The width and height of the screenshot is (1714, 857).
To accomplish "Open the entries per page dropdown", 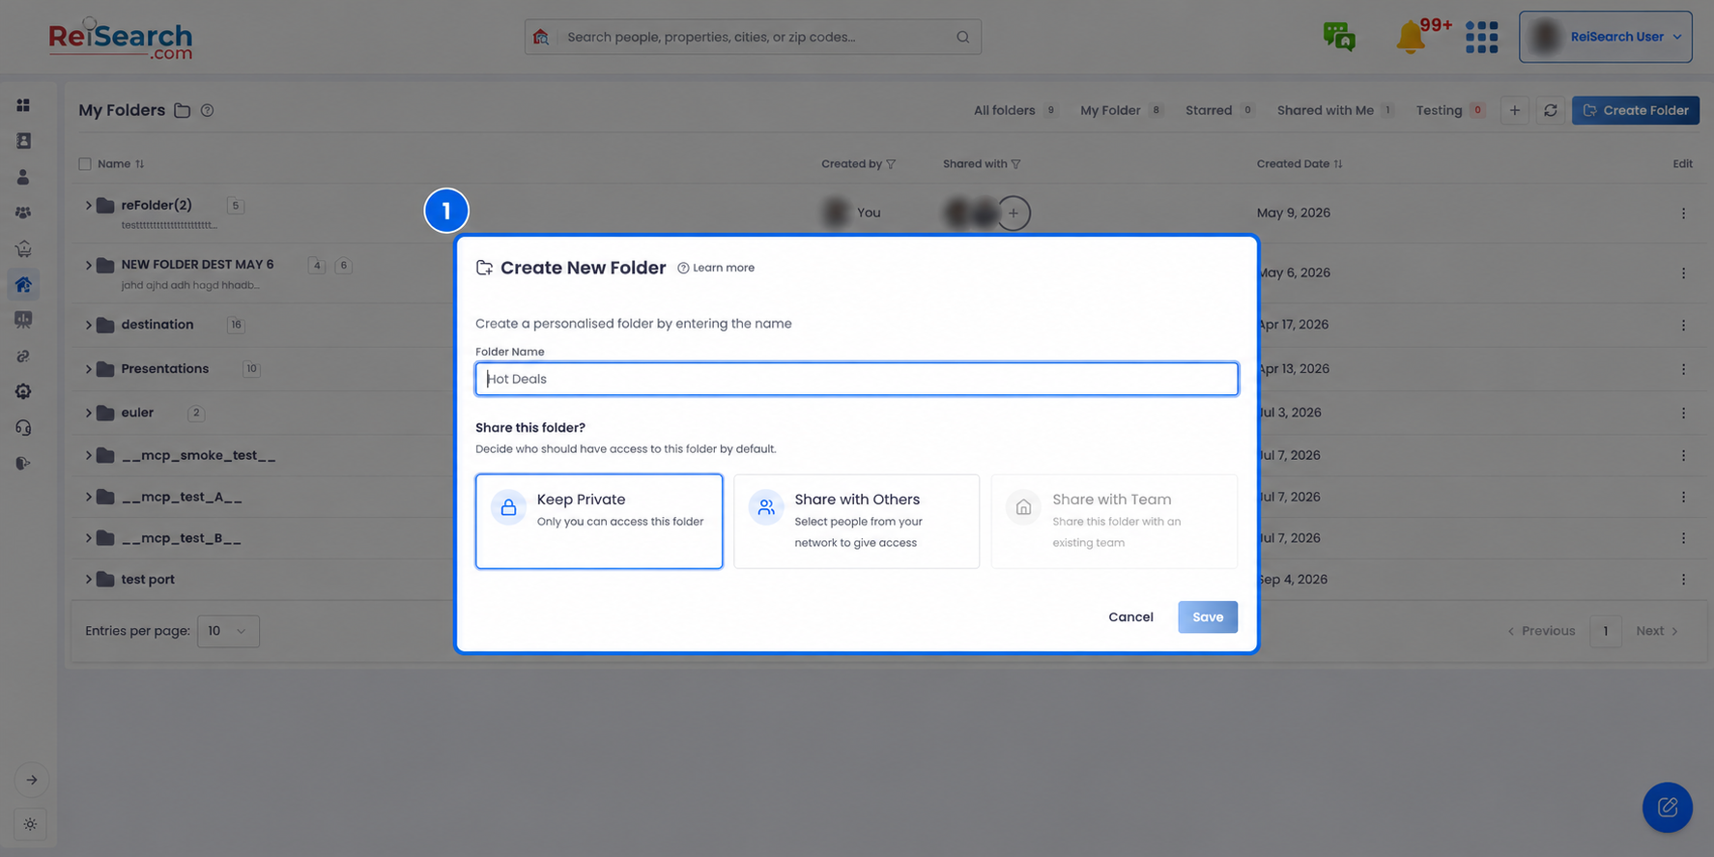I will [x=228, y=631].
